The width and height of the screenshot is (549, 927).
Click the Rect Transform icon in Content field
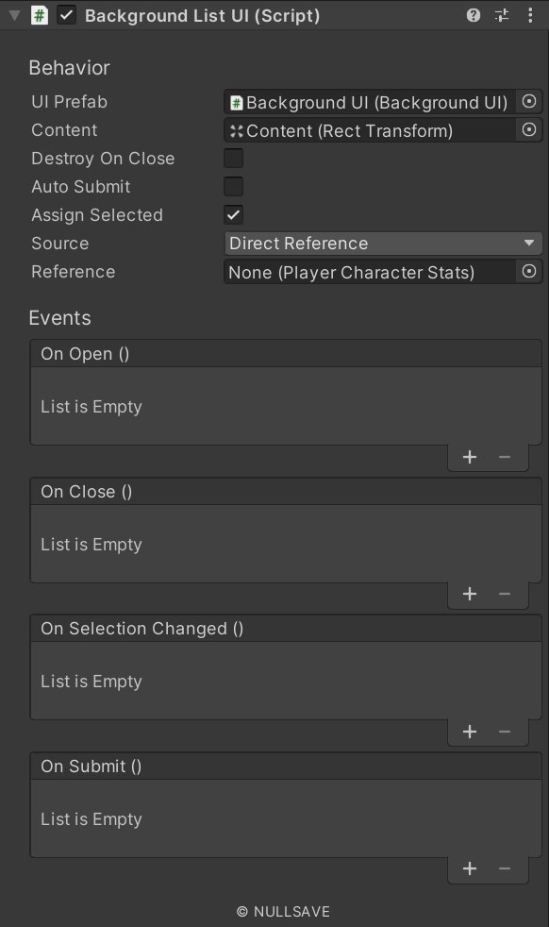click(237, 131)
